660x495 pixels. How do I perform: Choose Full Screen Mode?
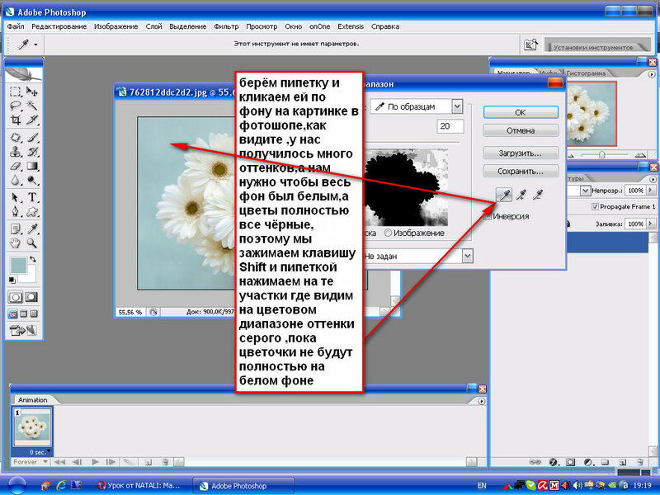tap(34, 313)
